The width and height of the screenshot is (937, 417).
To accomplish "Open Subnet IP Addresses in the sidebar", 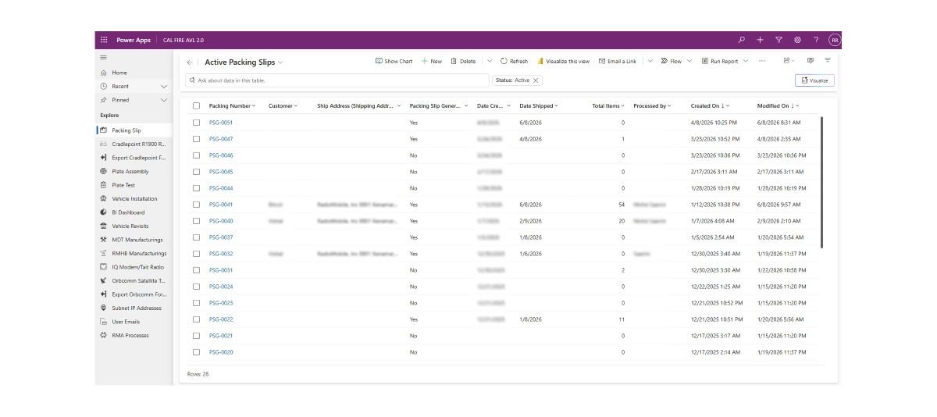I will pos(134,308).
